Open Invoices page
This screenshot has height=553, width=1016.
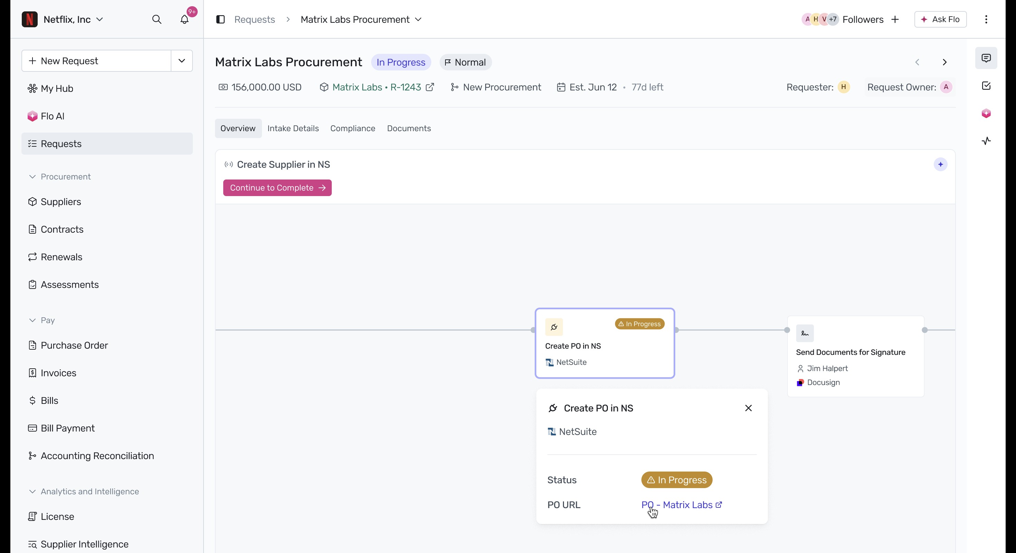(x=107, y=373)
